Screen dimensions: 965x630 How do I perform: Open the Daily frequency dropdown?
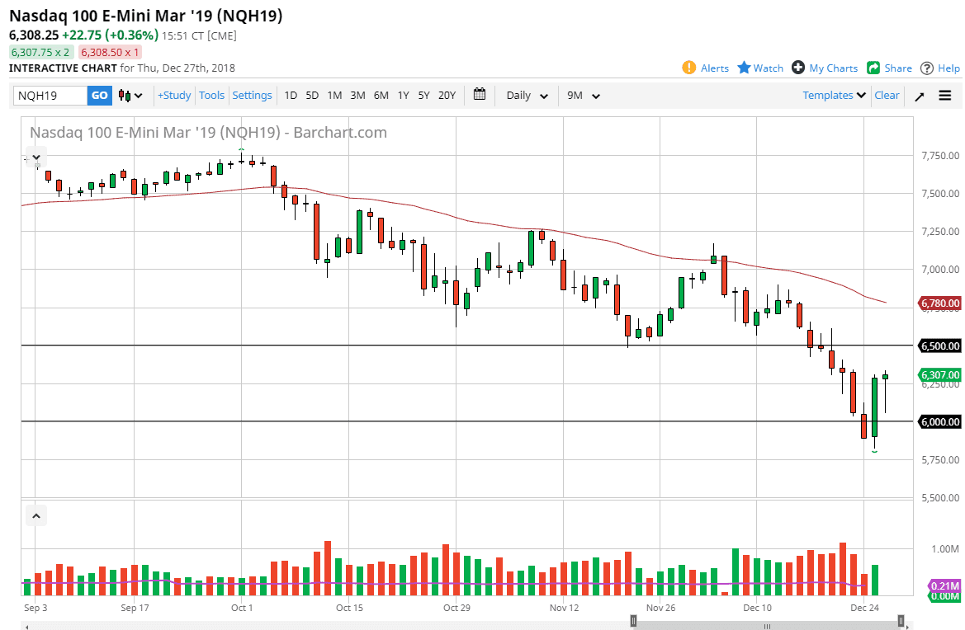(x=526, y=95)
